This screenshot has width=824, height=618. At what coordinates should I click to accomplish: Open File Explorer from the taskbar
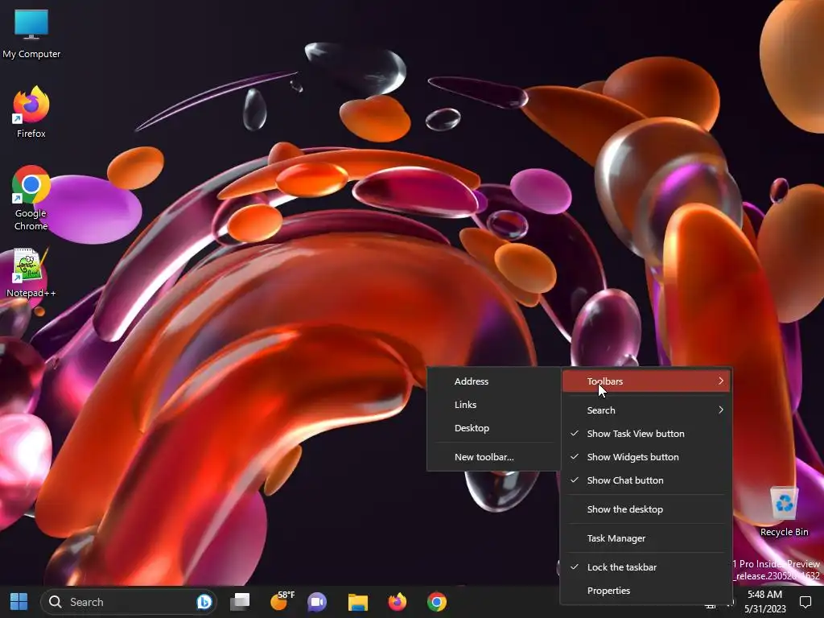pos(358,602)
